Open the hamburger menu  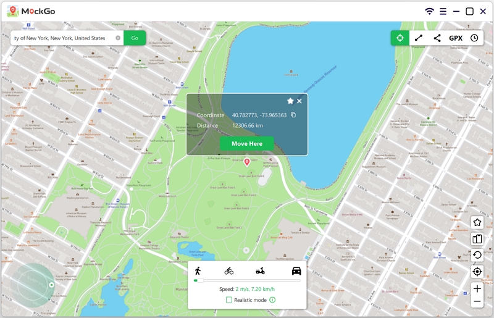tap(443, 11)
